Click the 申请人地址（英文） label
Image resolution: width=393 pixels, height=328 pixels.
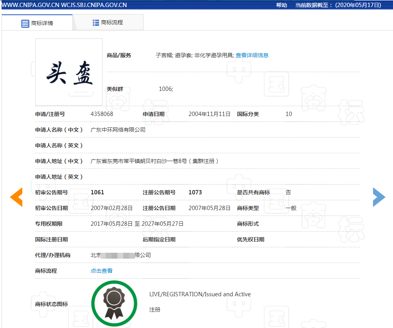[x=59, y=177]
